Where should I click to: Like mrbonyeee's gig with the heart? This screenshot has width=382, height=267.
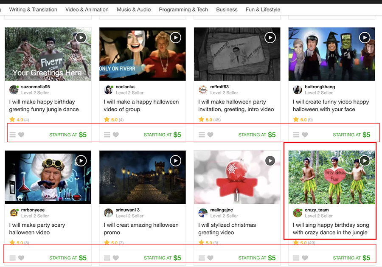pos(21,258)
